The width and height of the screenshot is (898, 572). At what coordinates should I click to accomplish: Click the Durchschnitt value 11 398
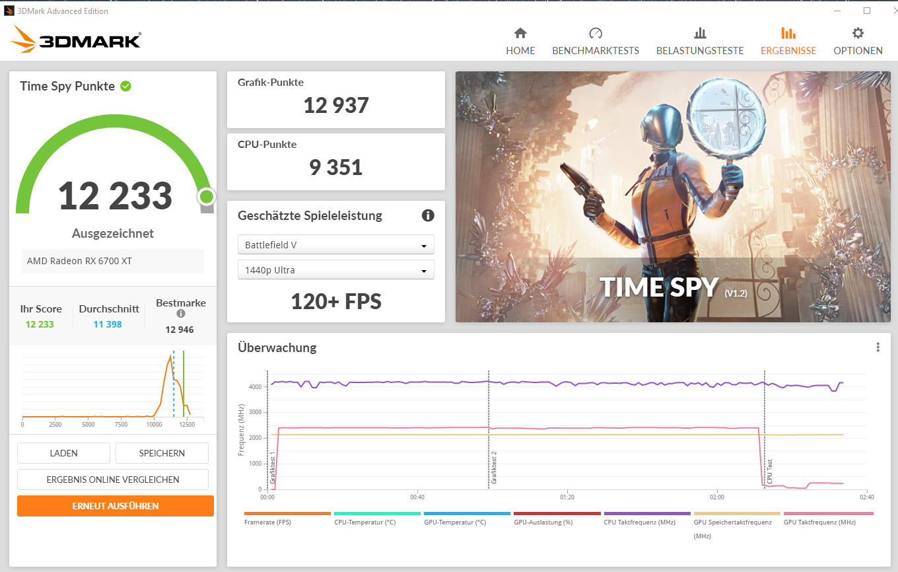107,324
